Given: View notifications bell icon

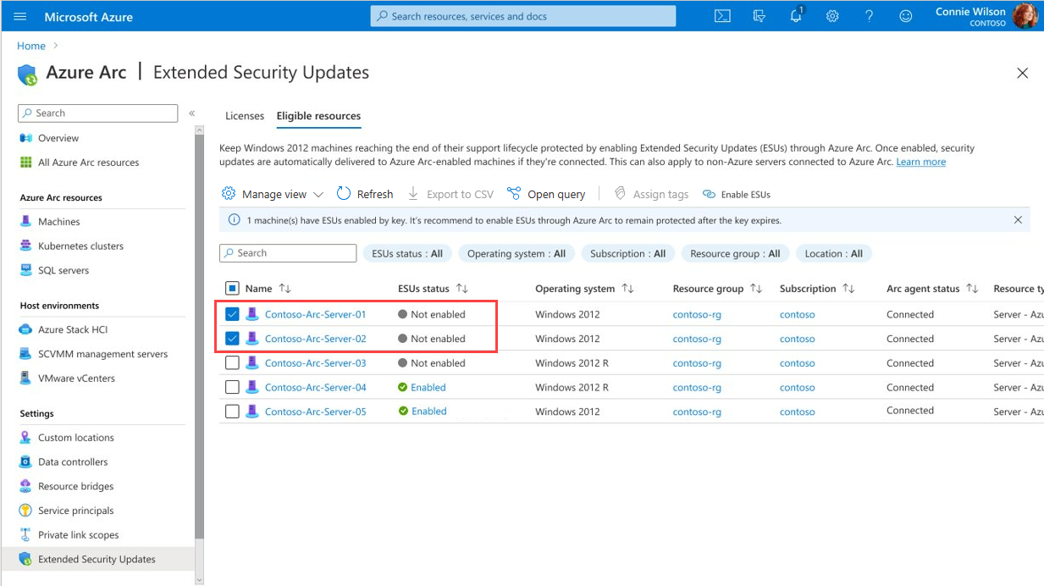Looking at the screenshot, I should pyautogui.click(x=797, y=15).
